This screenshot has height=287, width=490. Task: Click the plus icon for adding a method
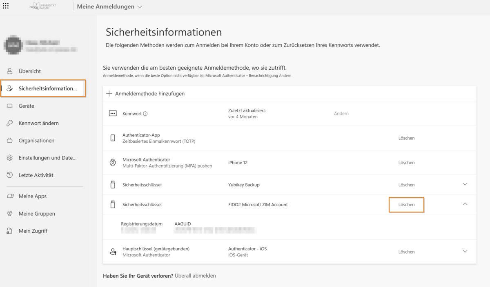click(109, 94)
